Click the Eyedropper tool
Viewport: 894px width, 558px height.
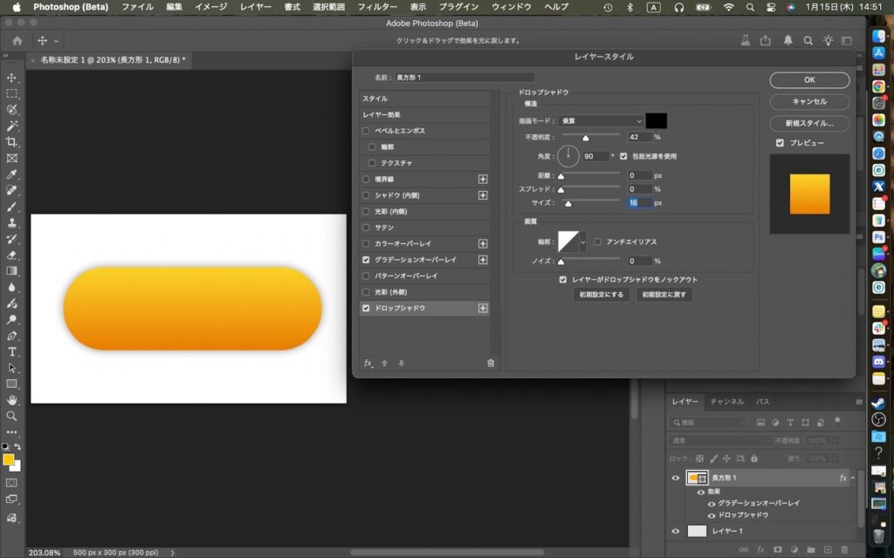click(12, 174)
